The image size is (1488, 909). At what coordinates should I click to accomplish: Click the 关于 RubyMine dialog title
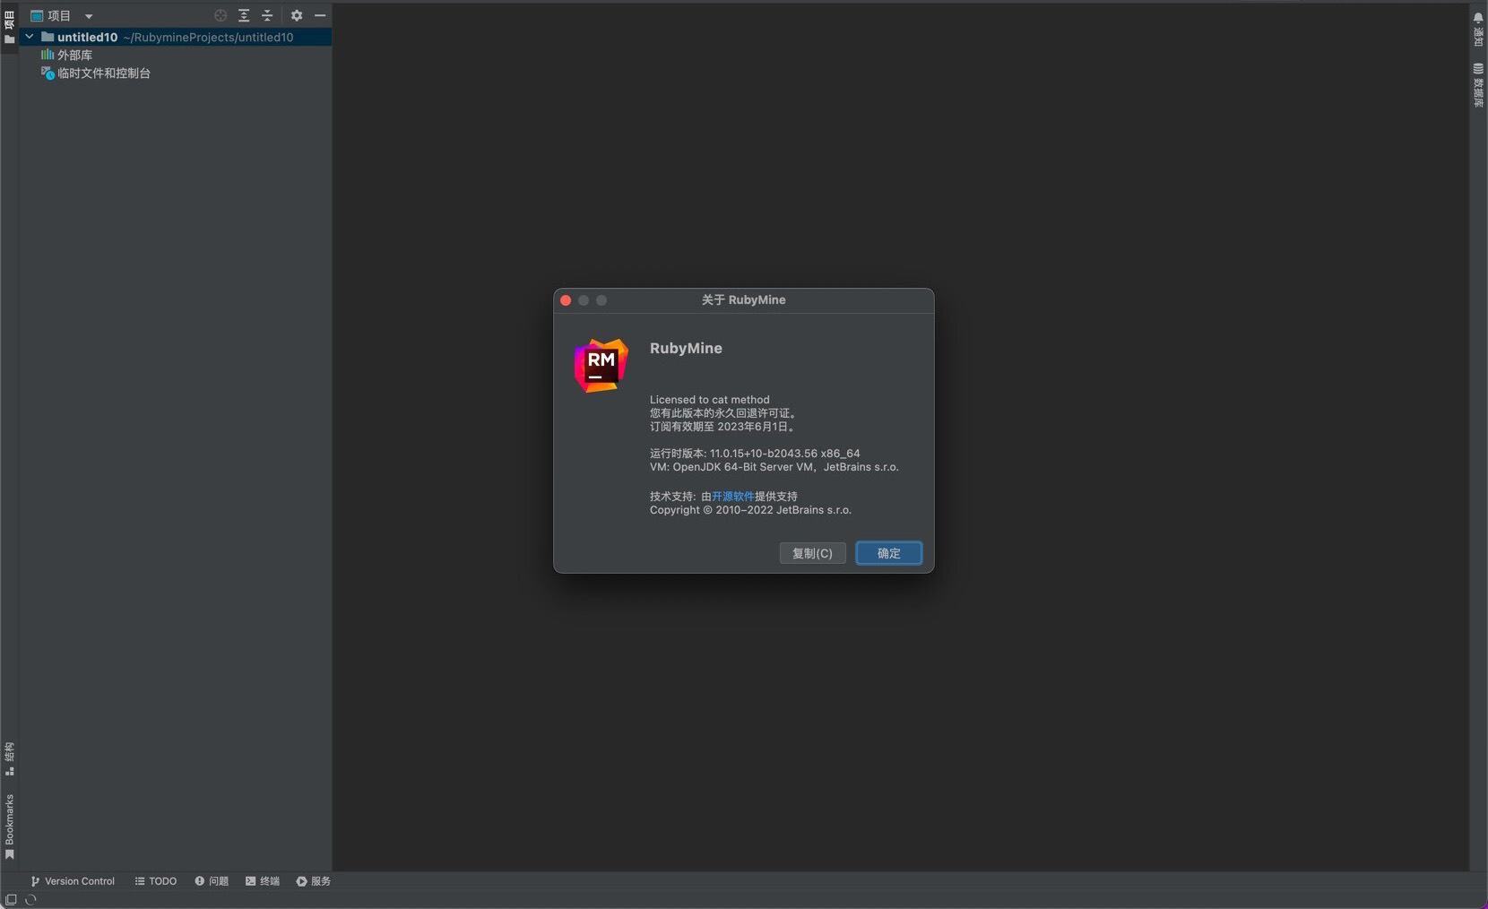tap(743, 300)
